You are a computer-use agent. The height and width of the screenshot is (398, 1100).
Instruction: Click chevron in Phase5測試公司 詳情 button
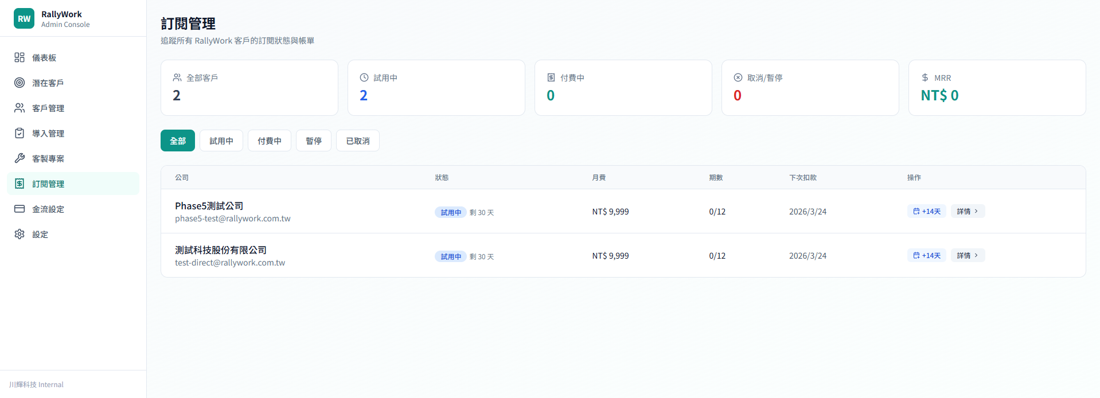point(976,211)
